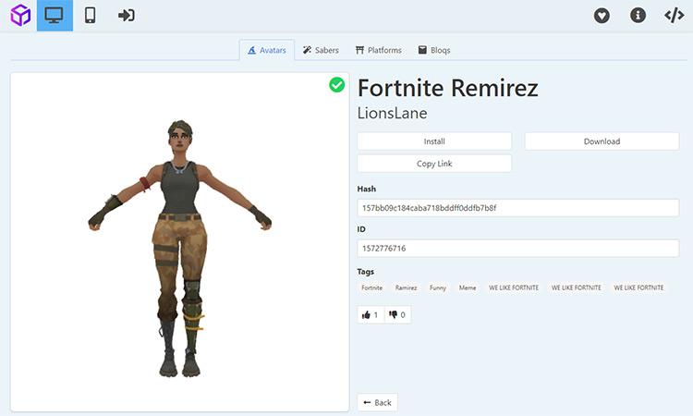Viewport: 693px width, 416px height.
Task: Open author LionsLane's profile
Action: coord(392,113)
